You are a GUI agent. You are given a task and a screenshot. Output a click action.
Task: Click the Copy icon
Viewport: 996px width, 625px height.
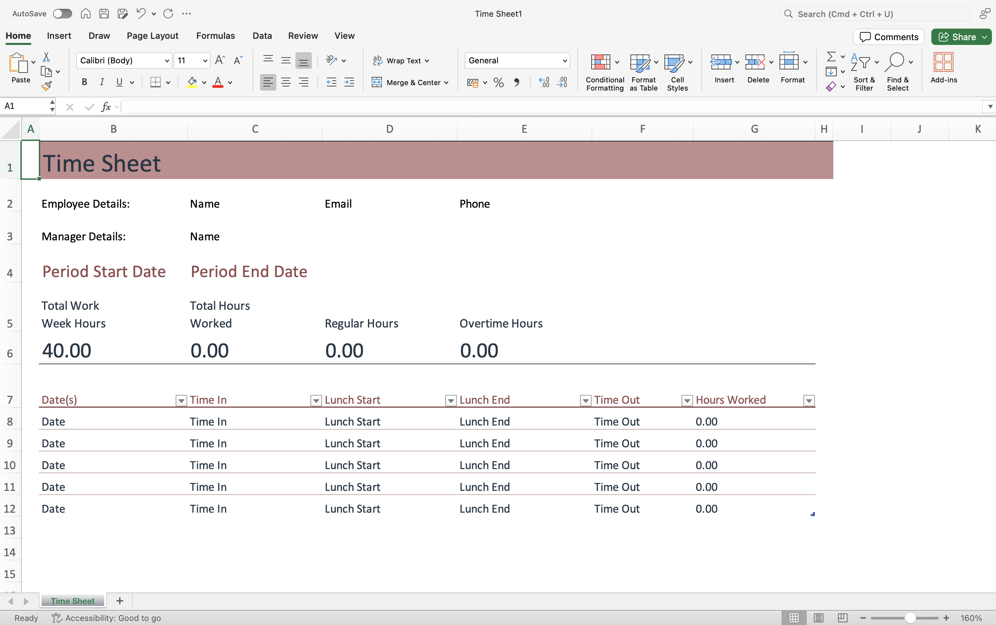click(x=46, y=71)
